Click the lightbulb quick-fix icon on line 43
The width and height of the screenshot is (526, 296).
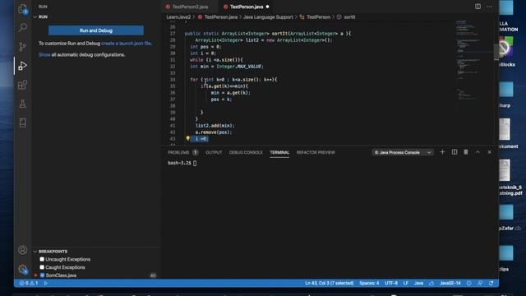pyautogui.click(x=187, y=138)
